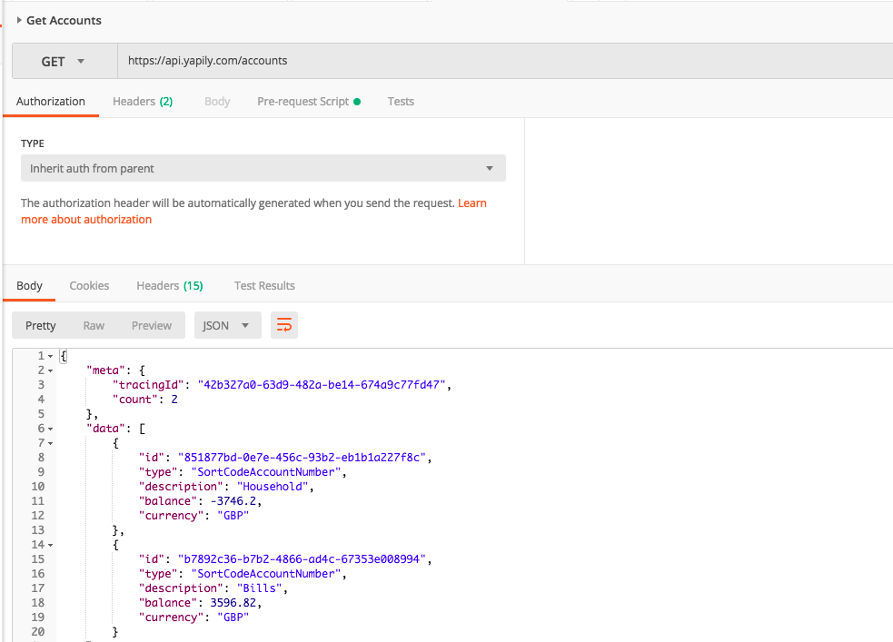Select the Tests tab

point(401,102)
